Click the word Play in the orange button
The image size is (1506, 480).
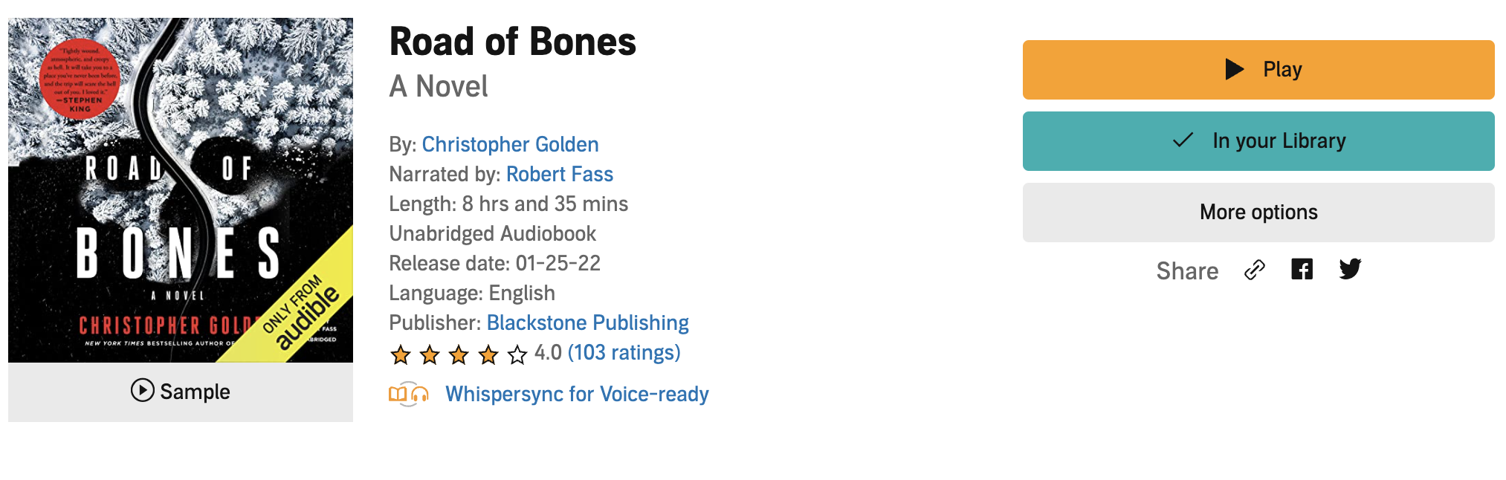(1282, 69)
